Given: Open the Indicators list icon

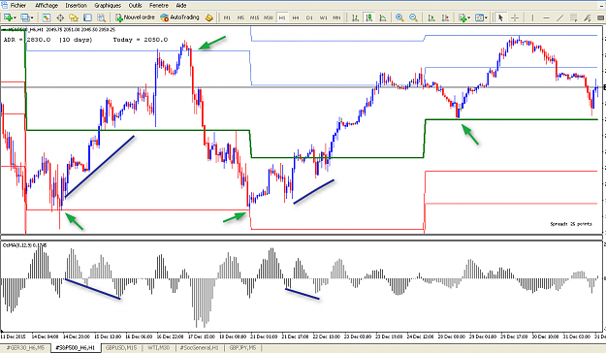Looking at the screenshot, I should (462, 17).
